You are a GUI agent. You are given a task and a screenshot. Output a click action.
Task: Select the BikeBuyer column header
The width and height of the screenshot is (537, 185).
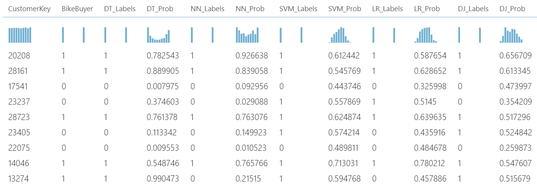pyautogui.click(x=77, y=9)
